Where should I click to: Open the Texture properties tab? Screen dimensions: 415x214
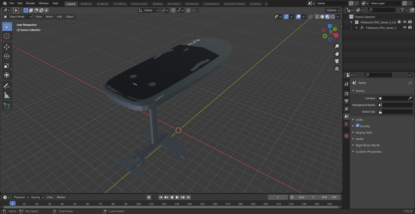(x=346, y=136)
